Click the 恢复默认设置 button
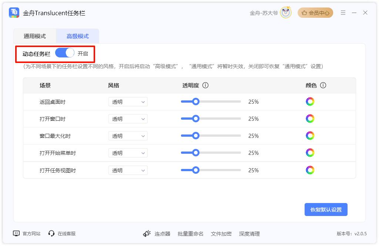 point(326,209)
